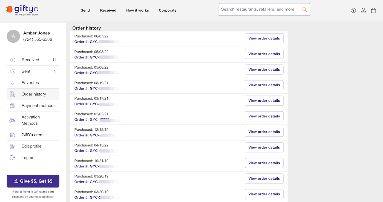Open the help question mark icon
This screenshot has height=202, width=383.
[x=353, y=10]
